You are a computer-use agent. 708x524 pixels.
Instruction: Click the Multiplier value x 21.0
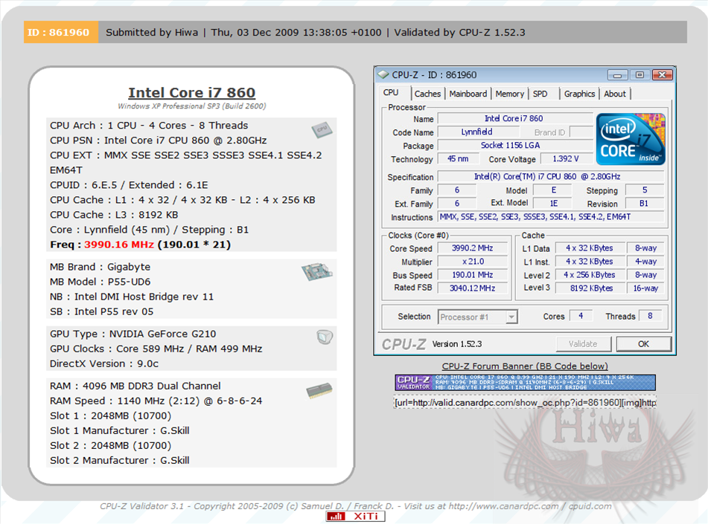[472, 262]
